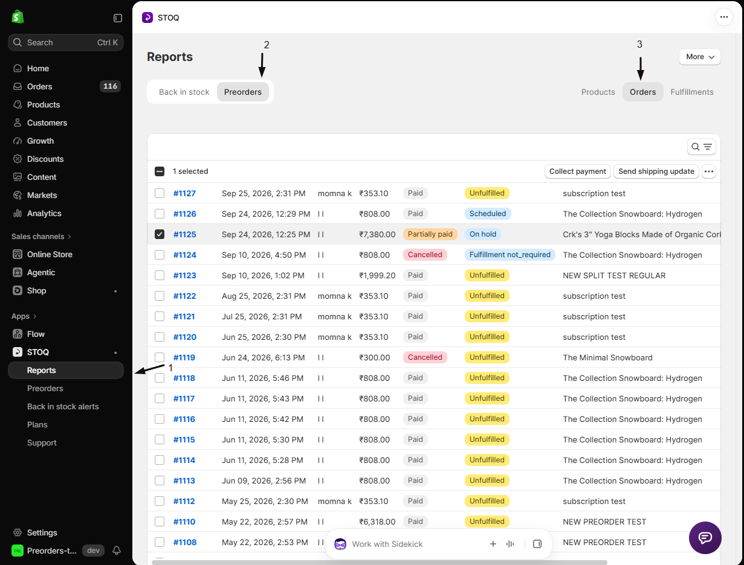Viewport: 744px width, 565px height.
Task: Open Reports in the STOQ submenu
Action: pyautogui.click(x=66, y=370)
